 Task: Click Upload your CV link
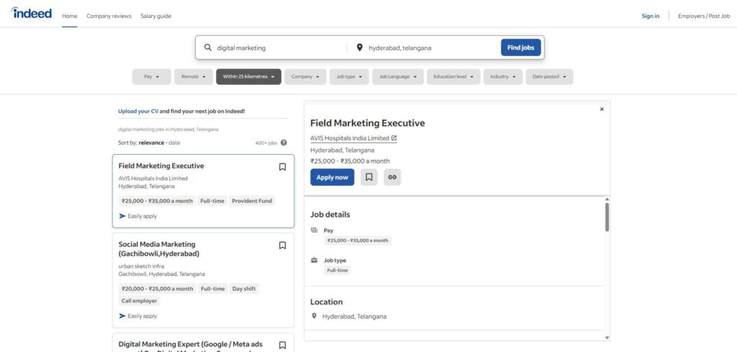138,112
